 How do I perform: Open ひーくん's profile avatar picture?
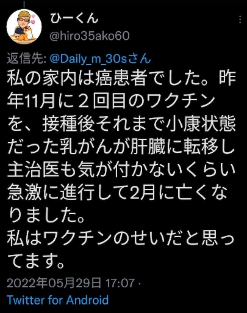point(24,27)
